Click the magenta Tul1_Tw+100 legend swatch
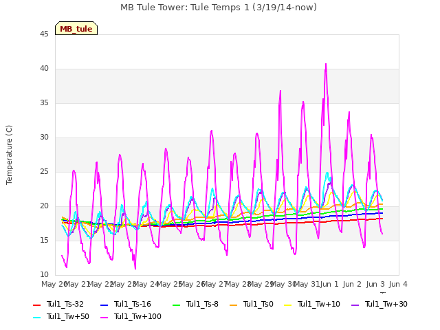The height and width of the screenshot is (330, 440). [x=104, y=317]
